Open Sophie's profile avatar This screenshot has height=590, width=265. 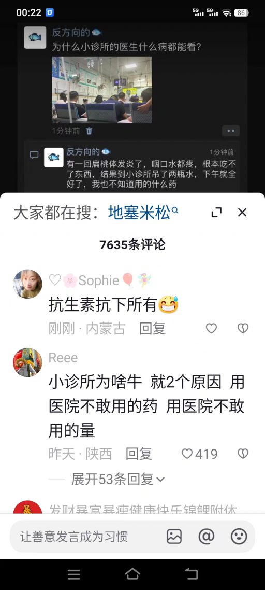click(x=27, y=284)
